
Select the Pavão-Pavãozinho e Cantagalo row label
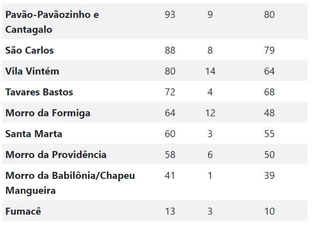click(x=52, y=22)
